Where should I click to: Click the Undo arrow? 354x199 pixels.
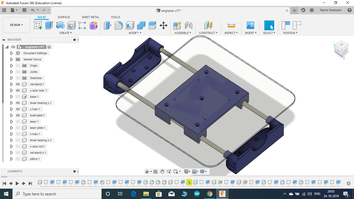(x=33, y=10)
